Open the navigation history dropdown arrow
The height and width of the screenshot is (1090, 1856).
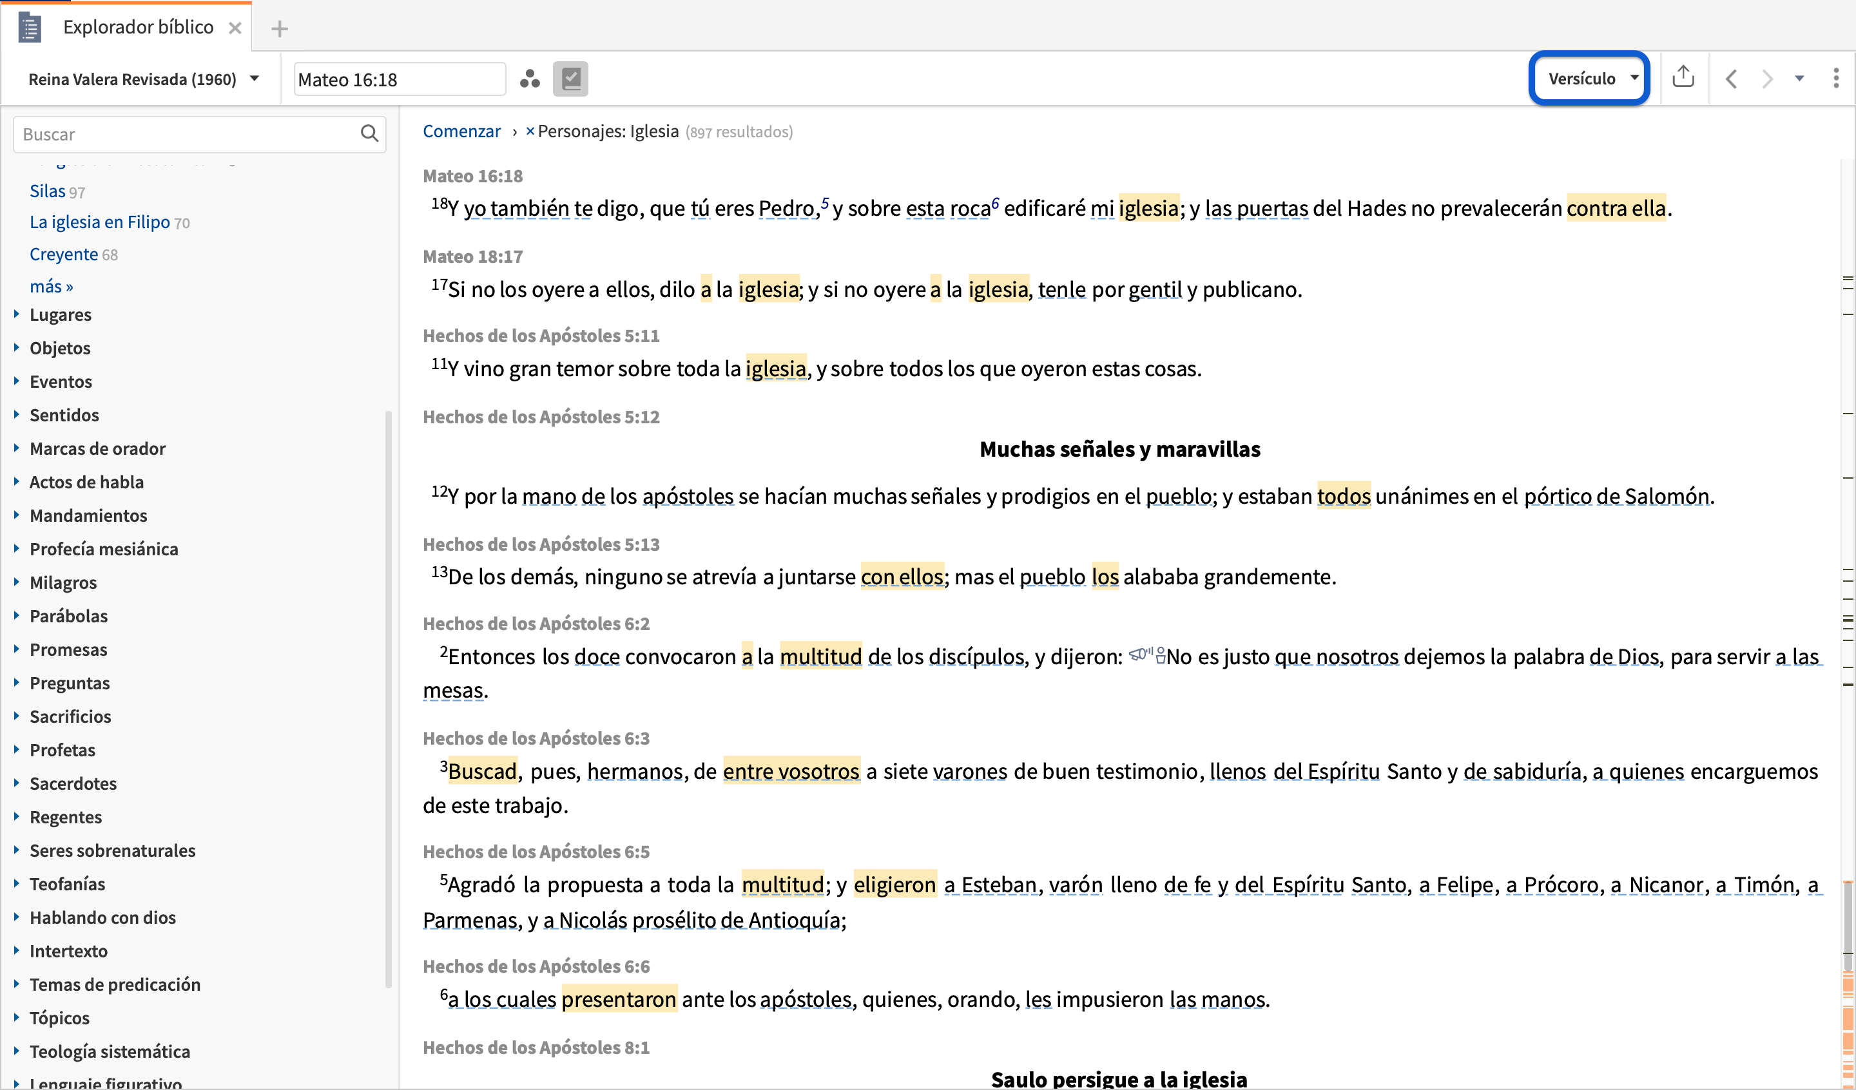pyautogui.click(x=1799, y=79)
